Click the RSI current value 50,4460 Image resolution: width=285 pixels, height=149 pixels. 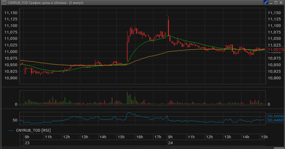click(276, 120)
